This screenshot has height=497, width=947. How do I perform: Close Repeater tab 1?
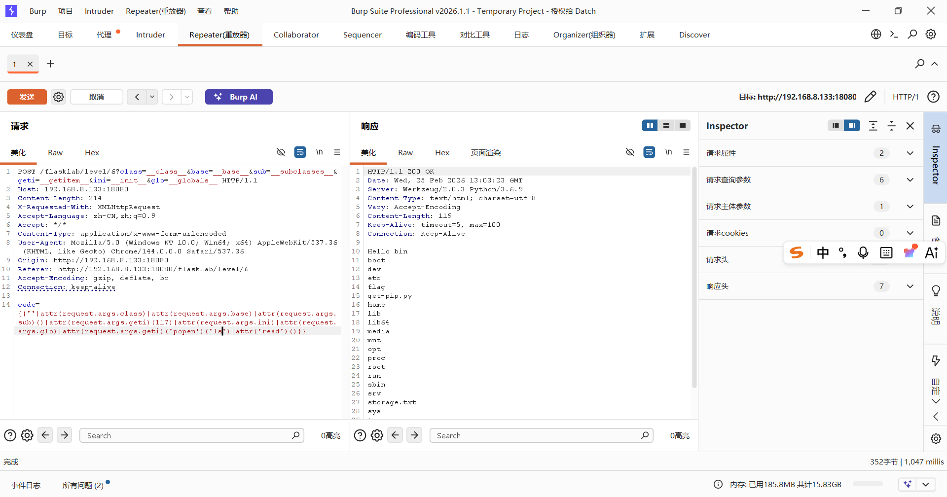coord(30,64)
